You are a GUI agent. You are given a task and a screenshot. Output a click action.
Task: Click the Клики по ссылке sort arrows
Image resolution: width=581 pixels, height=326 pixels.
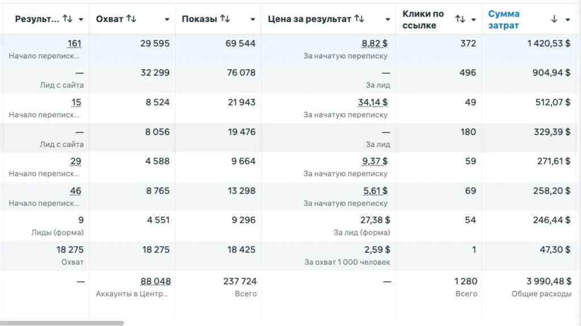460,19
